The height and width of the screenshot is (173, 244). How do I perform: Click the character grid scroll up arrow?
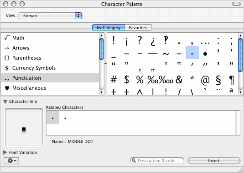pos(240,36)
